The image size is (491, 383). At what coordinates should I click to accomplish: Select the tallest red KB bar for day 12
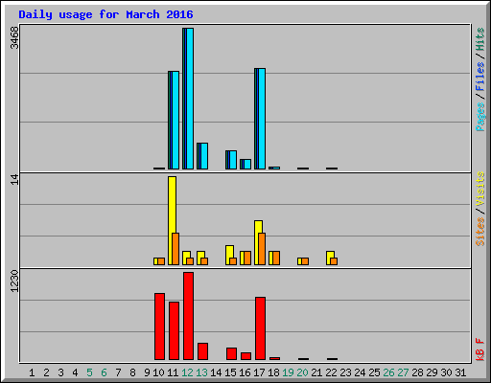pyautogui.click(x=189, y=316)
